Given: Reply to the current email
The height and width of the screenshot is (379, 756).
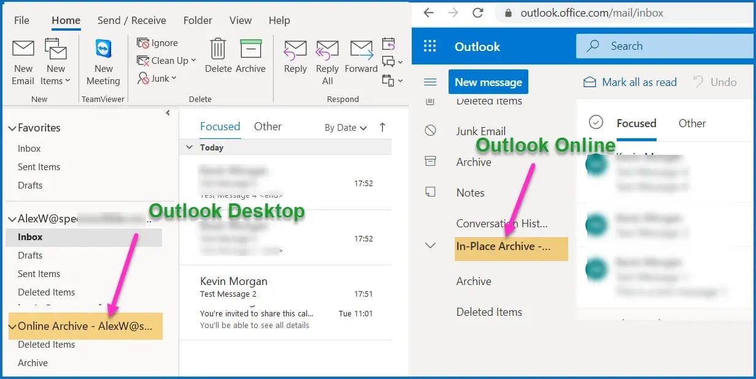Looking at the screenshot, I should pos(295,55).
